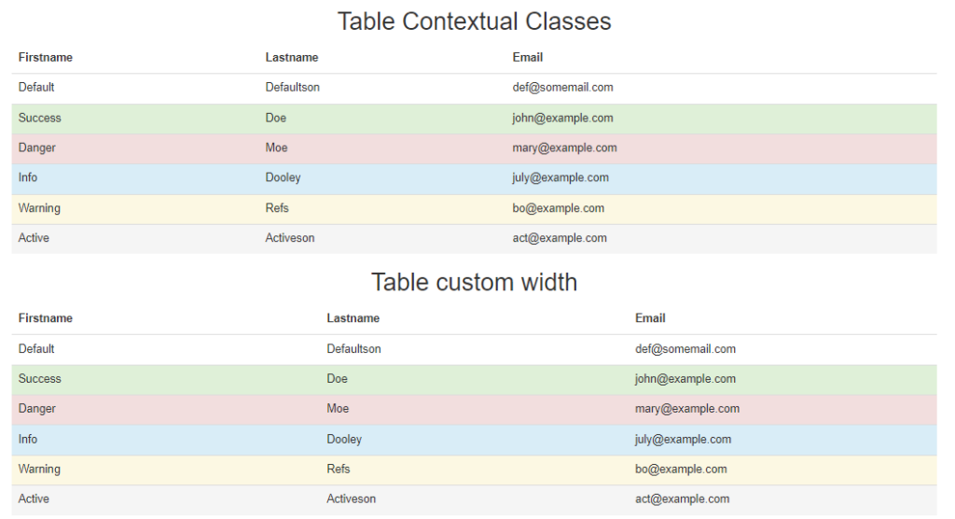The width and height of the screenshot is (955, 519).
Task: Click def@somemail.com in the first table
Action: pos(562,87)
